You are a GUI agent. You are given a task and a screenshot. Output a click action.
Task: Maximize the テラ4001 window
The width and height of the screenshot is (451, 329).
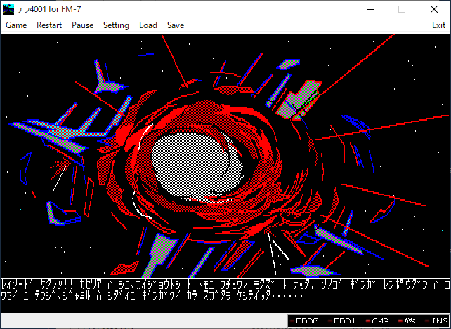[402, 9]
